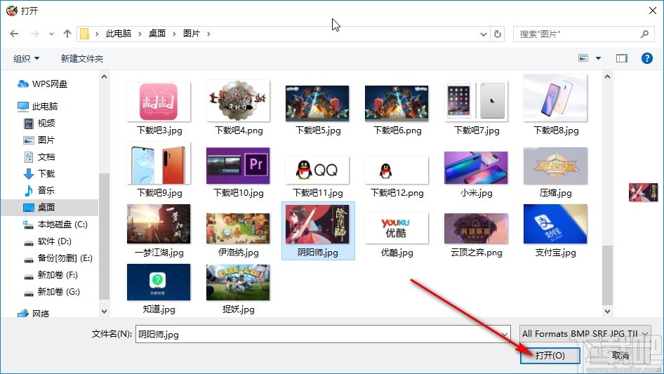Change the view layout icon
664x374 pixels.
[x=583, y=58]
